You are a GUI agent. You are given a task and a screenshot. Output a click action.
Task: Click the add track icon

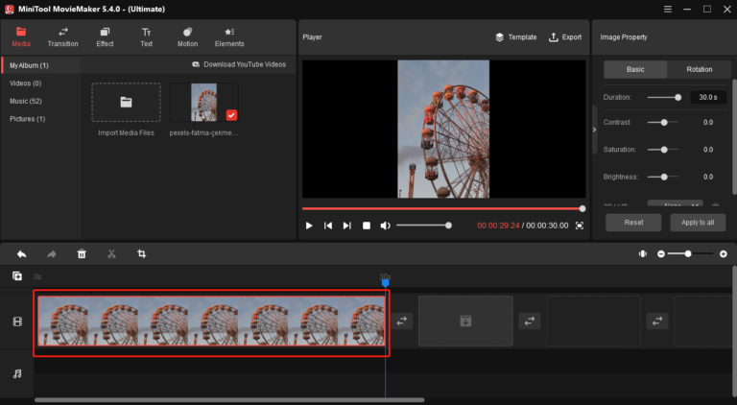(17, 276)
